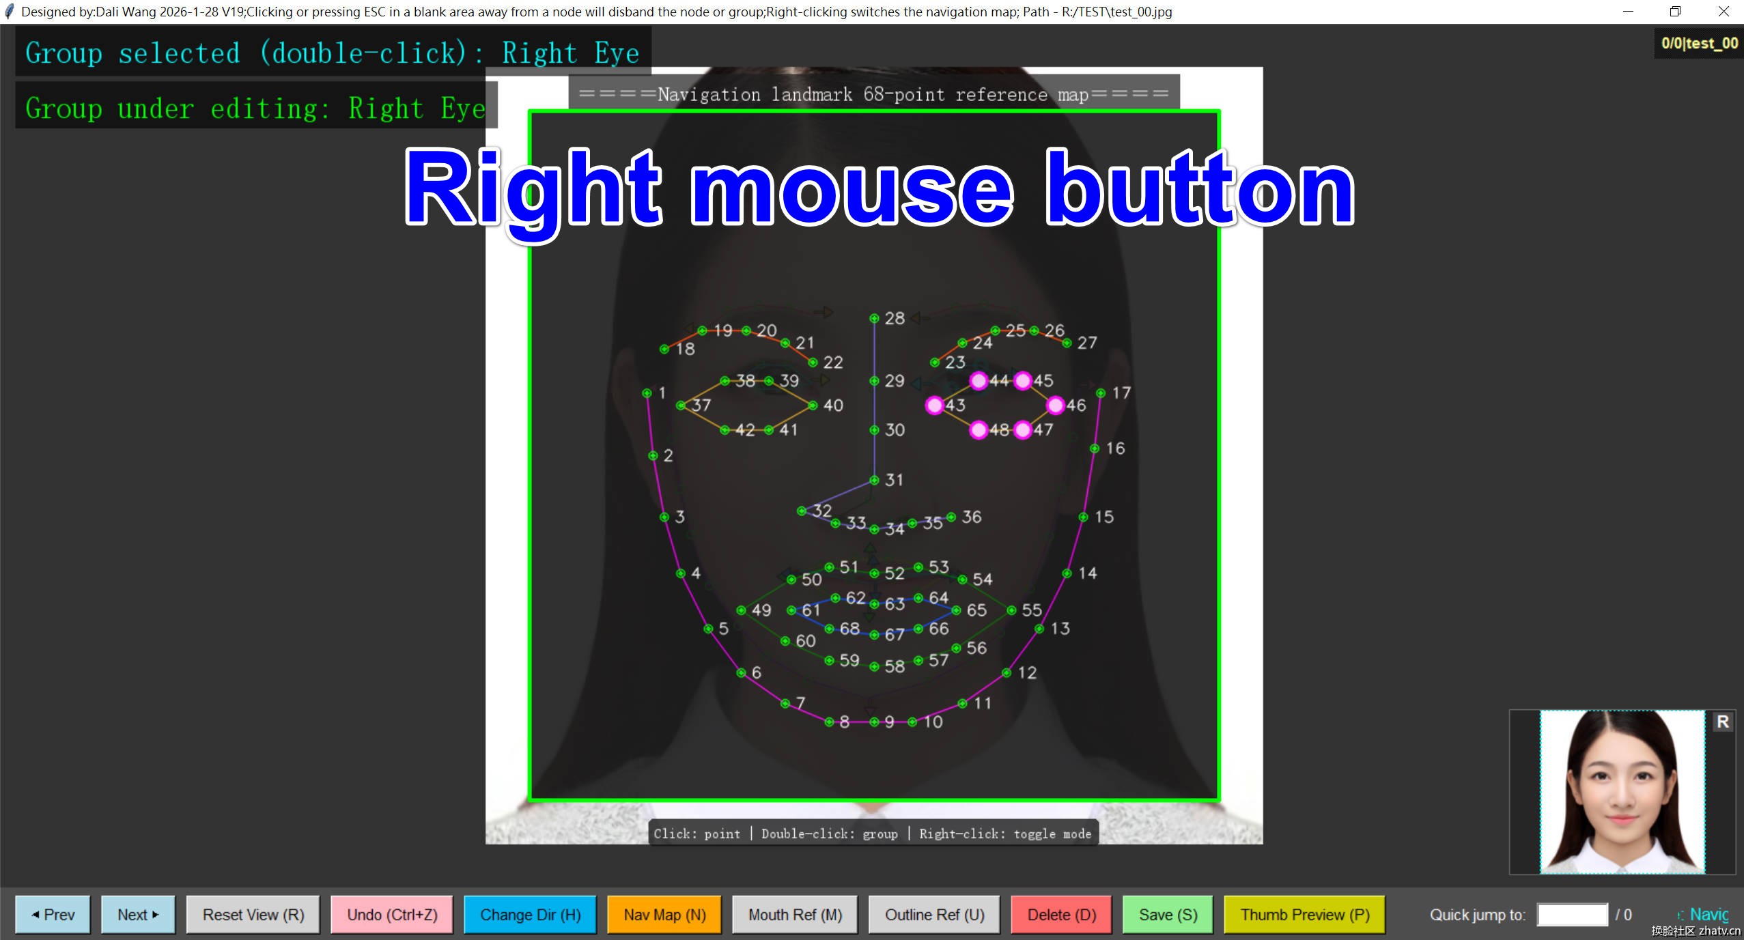This screenshot has height=940, width=1744.
Task: Click the R badge on thumbnail preview
Action: point(1722,722)
